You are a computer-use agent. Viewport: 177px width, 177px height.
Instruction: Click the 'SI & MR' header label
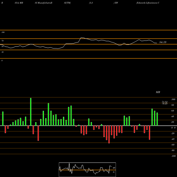[x=19, y=3]
